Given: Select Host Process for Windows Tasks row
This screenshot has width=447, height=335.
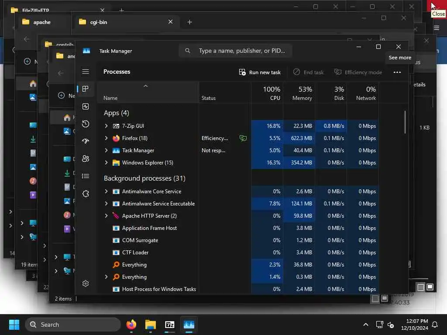Looking at the screenshot, I should tap(238, 289).
